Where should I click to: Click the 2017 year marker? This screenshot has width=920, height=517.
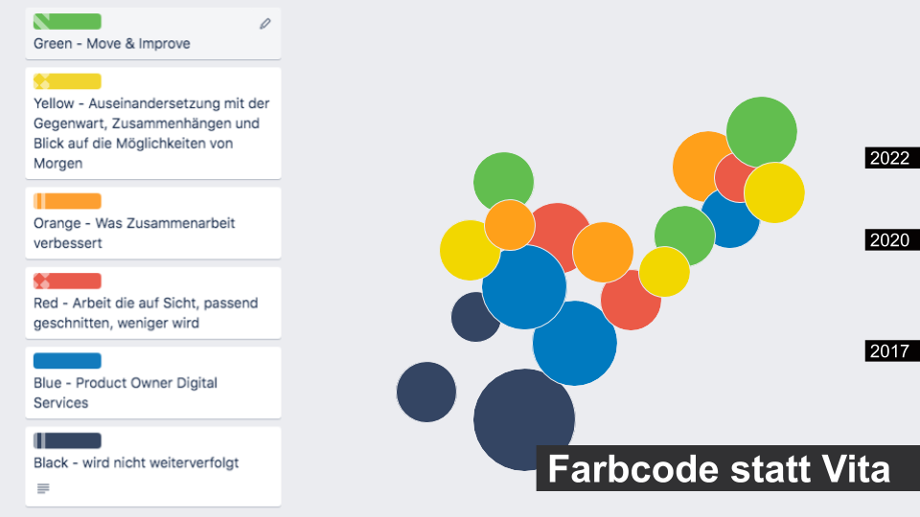pyautogui.click(x=892, y=350)
